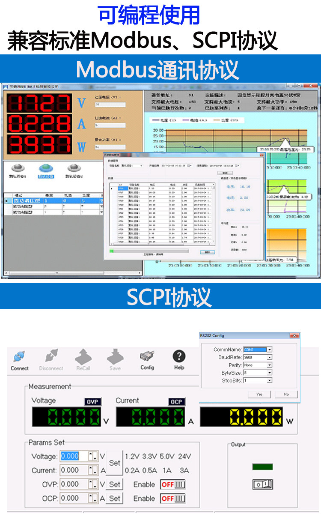Select the highlighted middle device icon
Viewport: 321px width, 514px height.
click(46, 168)
